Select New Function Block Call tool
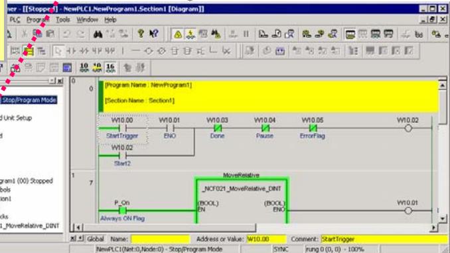The image size is (450, 253). (x=187, y=51)
